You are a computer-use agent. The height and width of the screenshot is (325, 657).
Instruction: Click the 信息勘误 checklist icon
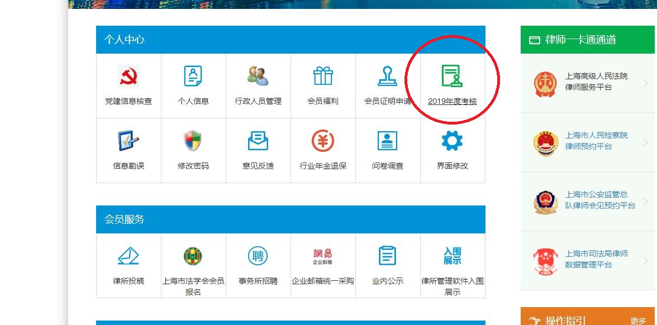click(128, 141)
